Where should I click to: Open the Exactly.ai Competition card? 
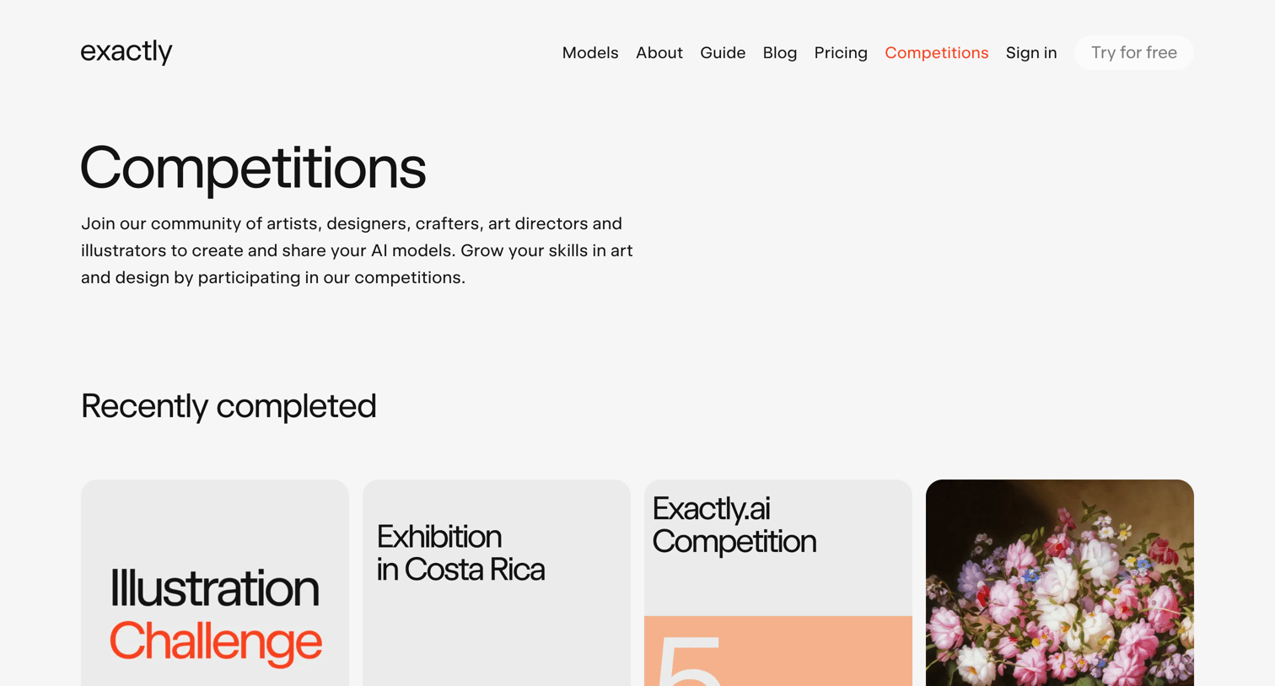click(x=778, y=583)
